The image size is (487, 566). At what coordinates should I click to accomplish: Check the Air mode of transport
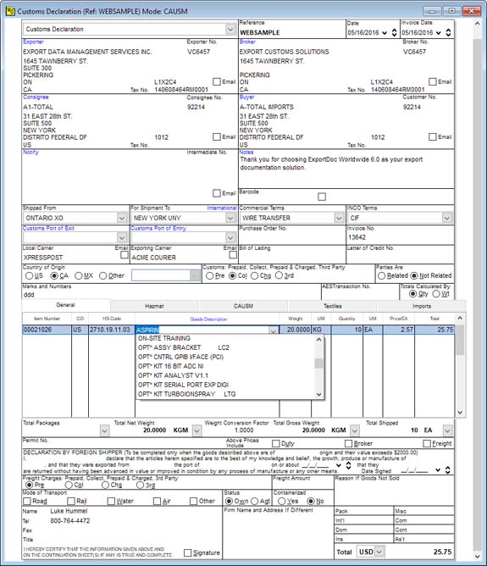[157, 501]
